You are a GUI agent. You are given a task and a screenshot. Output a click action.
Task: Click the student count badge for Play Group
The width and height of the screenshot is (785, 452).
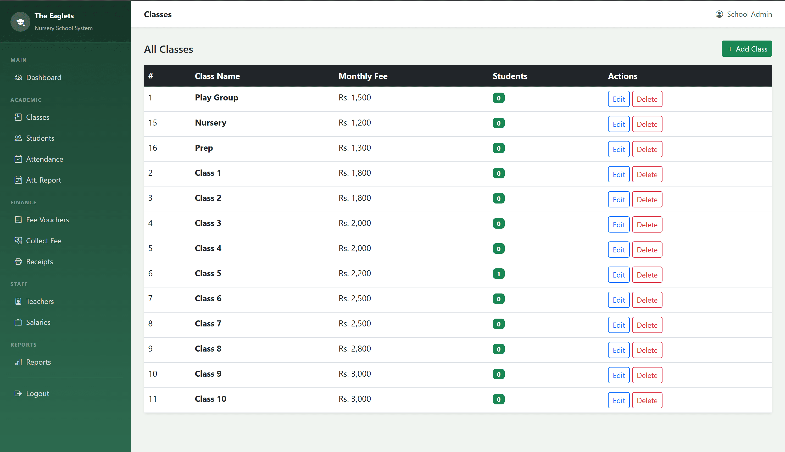tap(499, 98)
